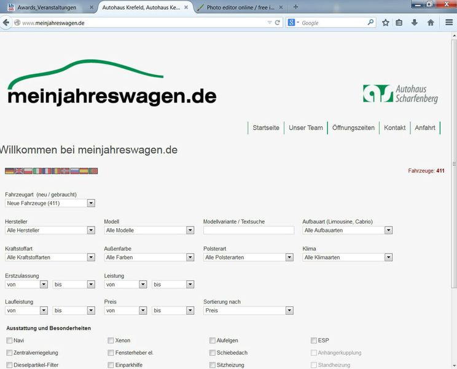Expand the Klima dropdown
This screenshot has height=369, width=457.
[x=348, y=257]
